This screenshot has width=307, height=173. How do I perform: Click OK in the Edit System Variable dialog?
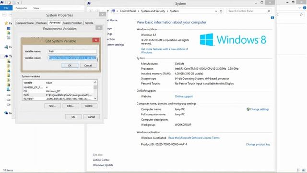[70, 65]
